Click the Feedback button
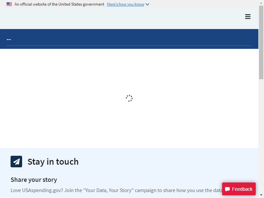The image size is (264, 198). click(x=239, y=189)
